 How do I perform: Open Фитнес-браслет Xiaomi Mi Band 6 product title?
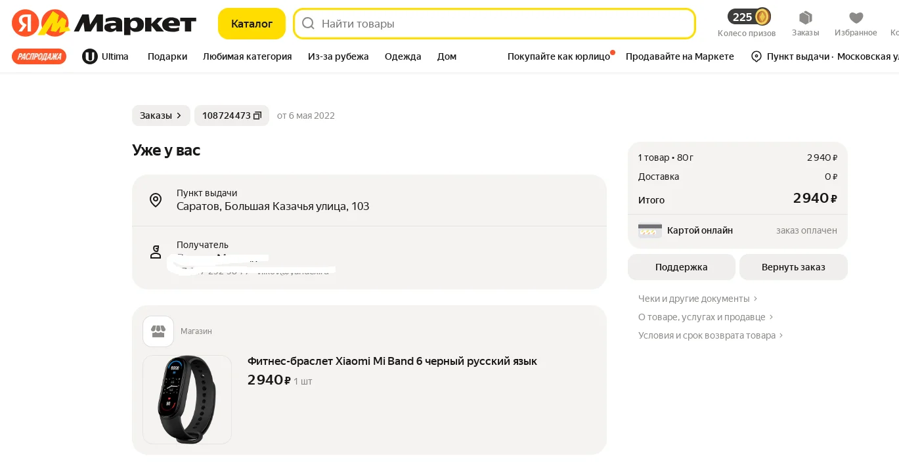pos(392,361)
